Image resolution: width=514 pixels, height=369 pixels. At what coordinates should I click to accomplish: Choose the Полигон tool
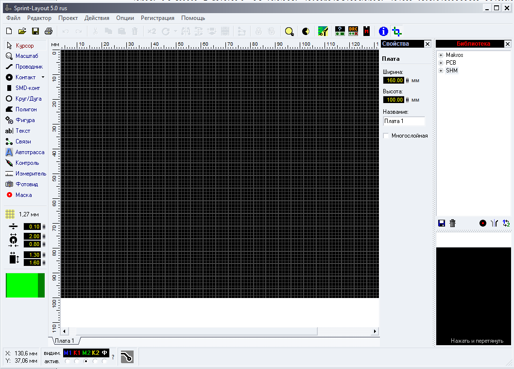click(24, 109)
